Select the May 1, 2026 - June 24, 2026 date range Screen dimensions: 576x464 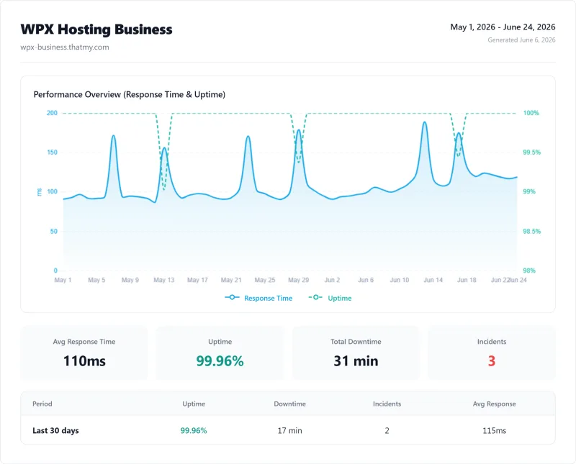coord(503,27)
